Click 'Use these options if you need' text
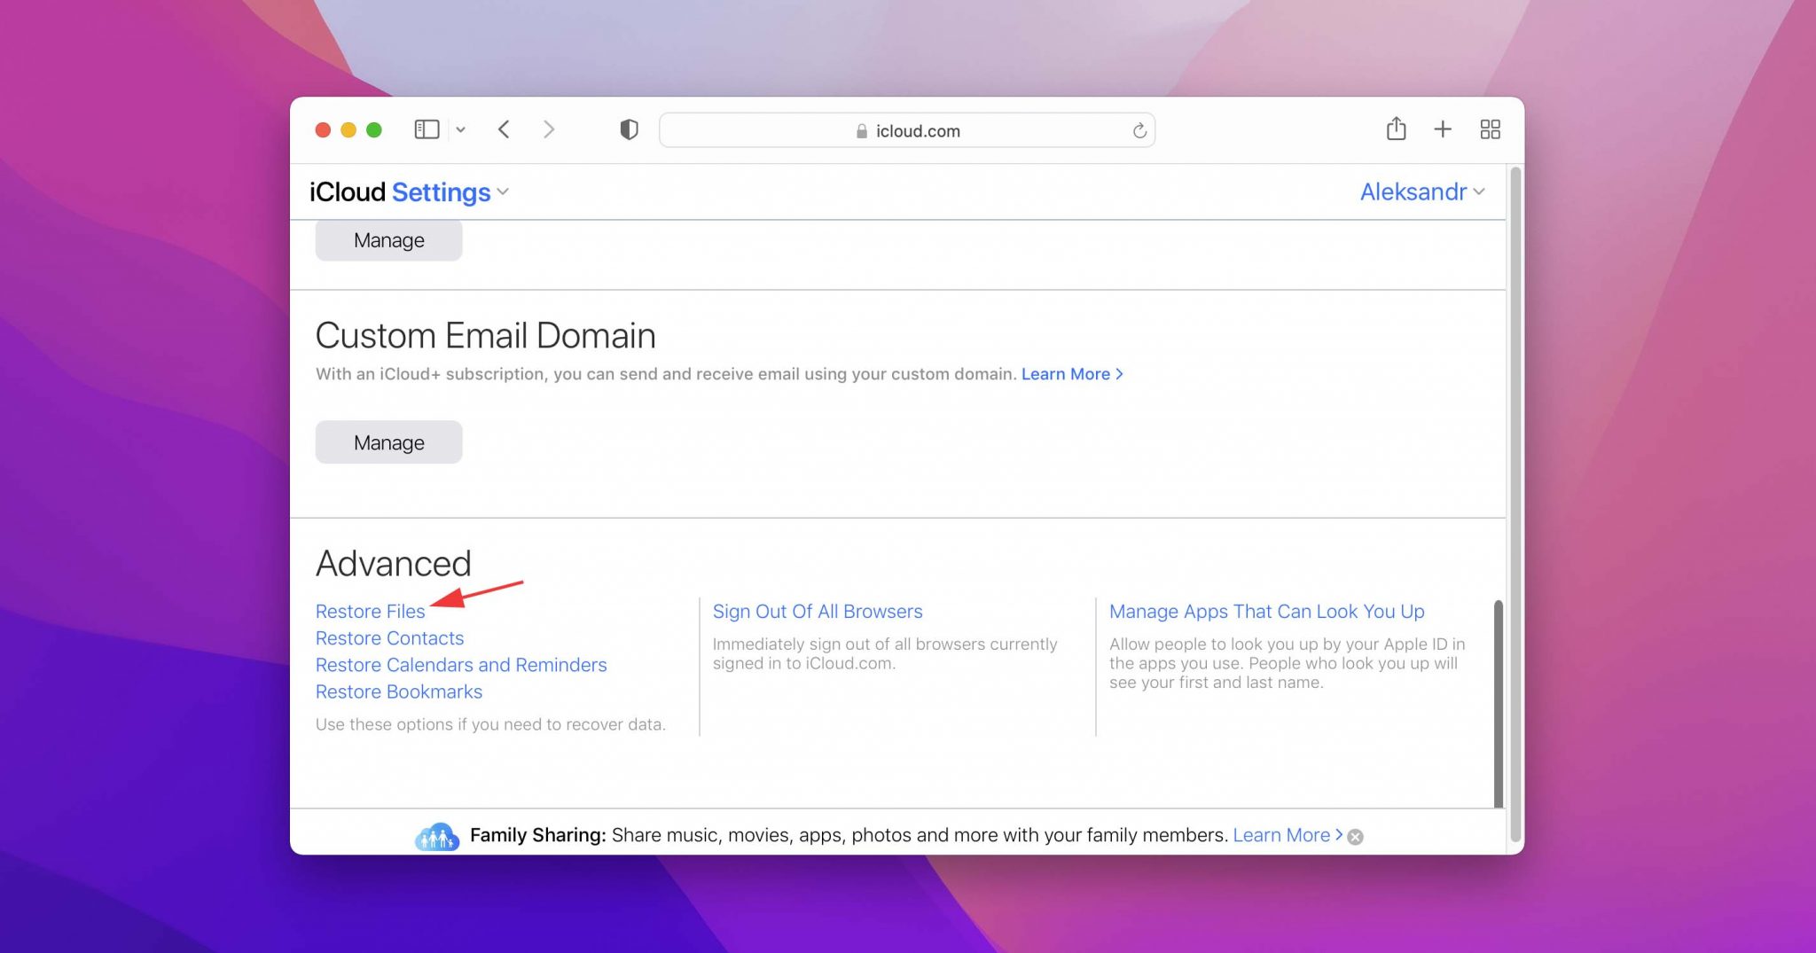This screenshot has height=953, width=1816. (x=490, y=724)
